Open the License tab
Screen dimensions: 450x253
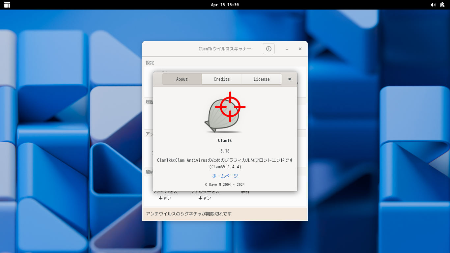(x=262, y=79)
